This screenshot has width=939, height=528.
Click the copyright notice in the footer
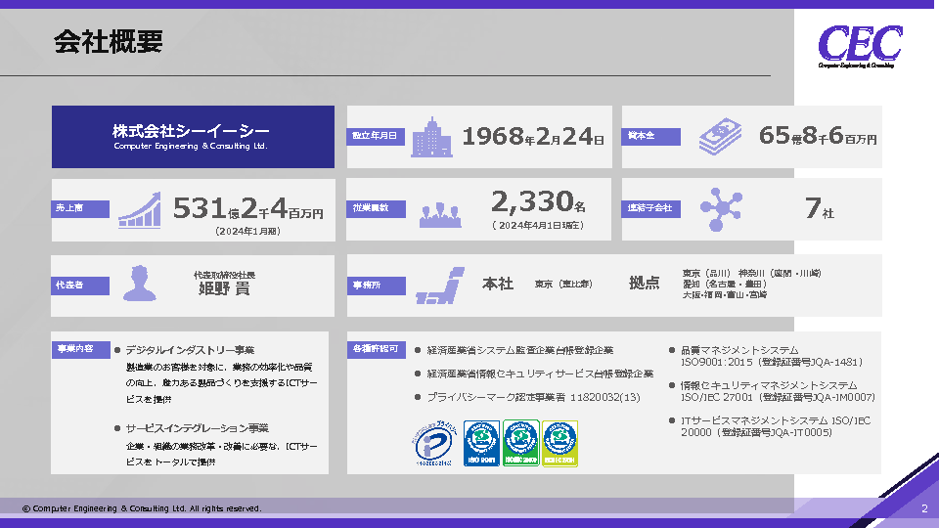pos(142,508)
